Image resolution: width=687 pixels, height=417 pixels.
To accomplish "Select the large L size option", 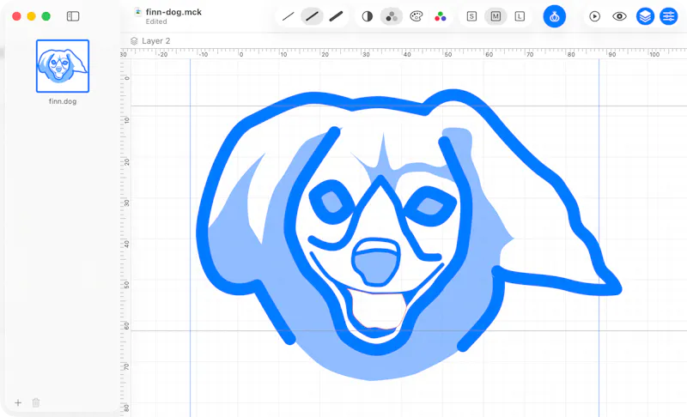I will [x=520, y=16].
